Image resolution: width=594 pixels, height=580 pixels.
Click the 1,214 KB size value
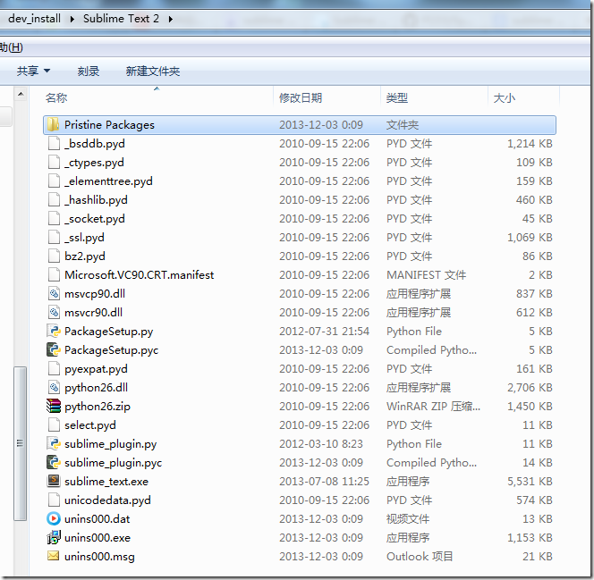pyautogui.click(x=530, y=144)
